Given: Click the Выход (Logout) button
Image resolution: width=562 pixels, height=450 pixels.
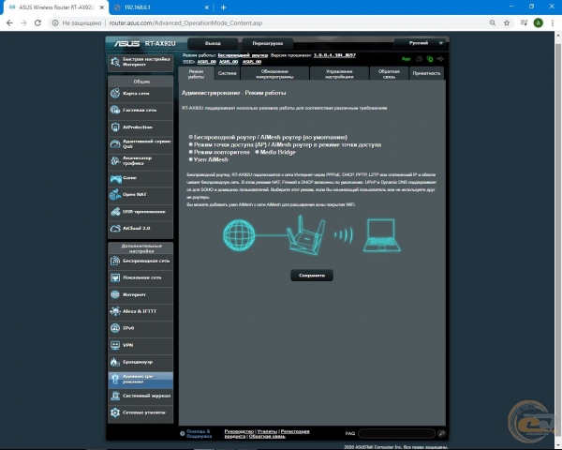Looking at the screenshot, I should (x=213, y=43).
